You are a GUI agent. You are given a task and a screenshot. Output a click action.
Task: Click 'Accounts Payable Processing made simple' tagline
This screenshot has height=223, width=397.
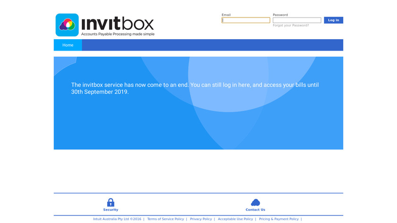(118, 34)
